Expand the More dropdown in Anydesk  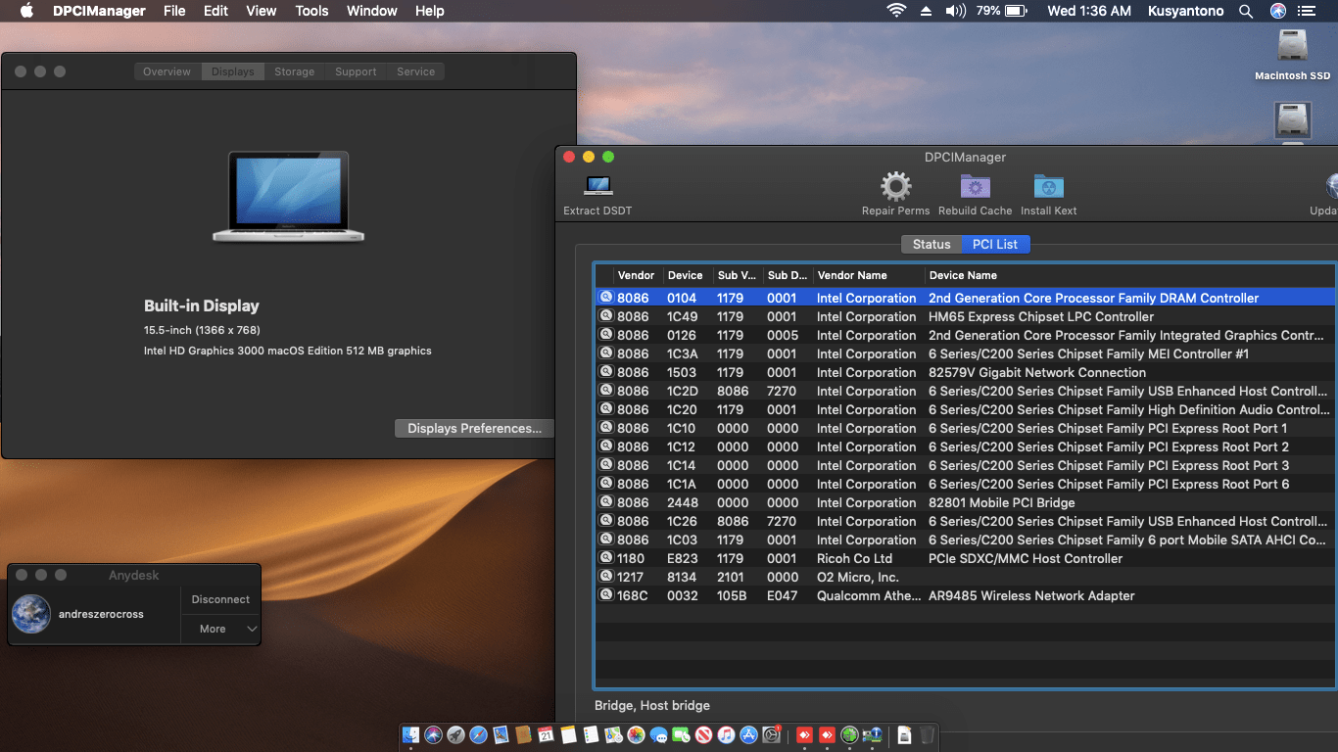[x=220, y=629]
